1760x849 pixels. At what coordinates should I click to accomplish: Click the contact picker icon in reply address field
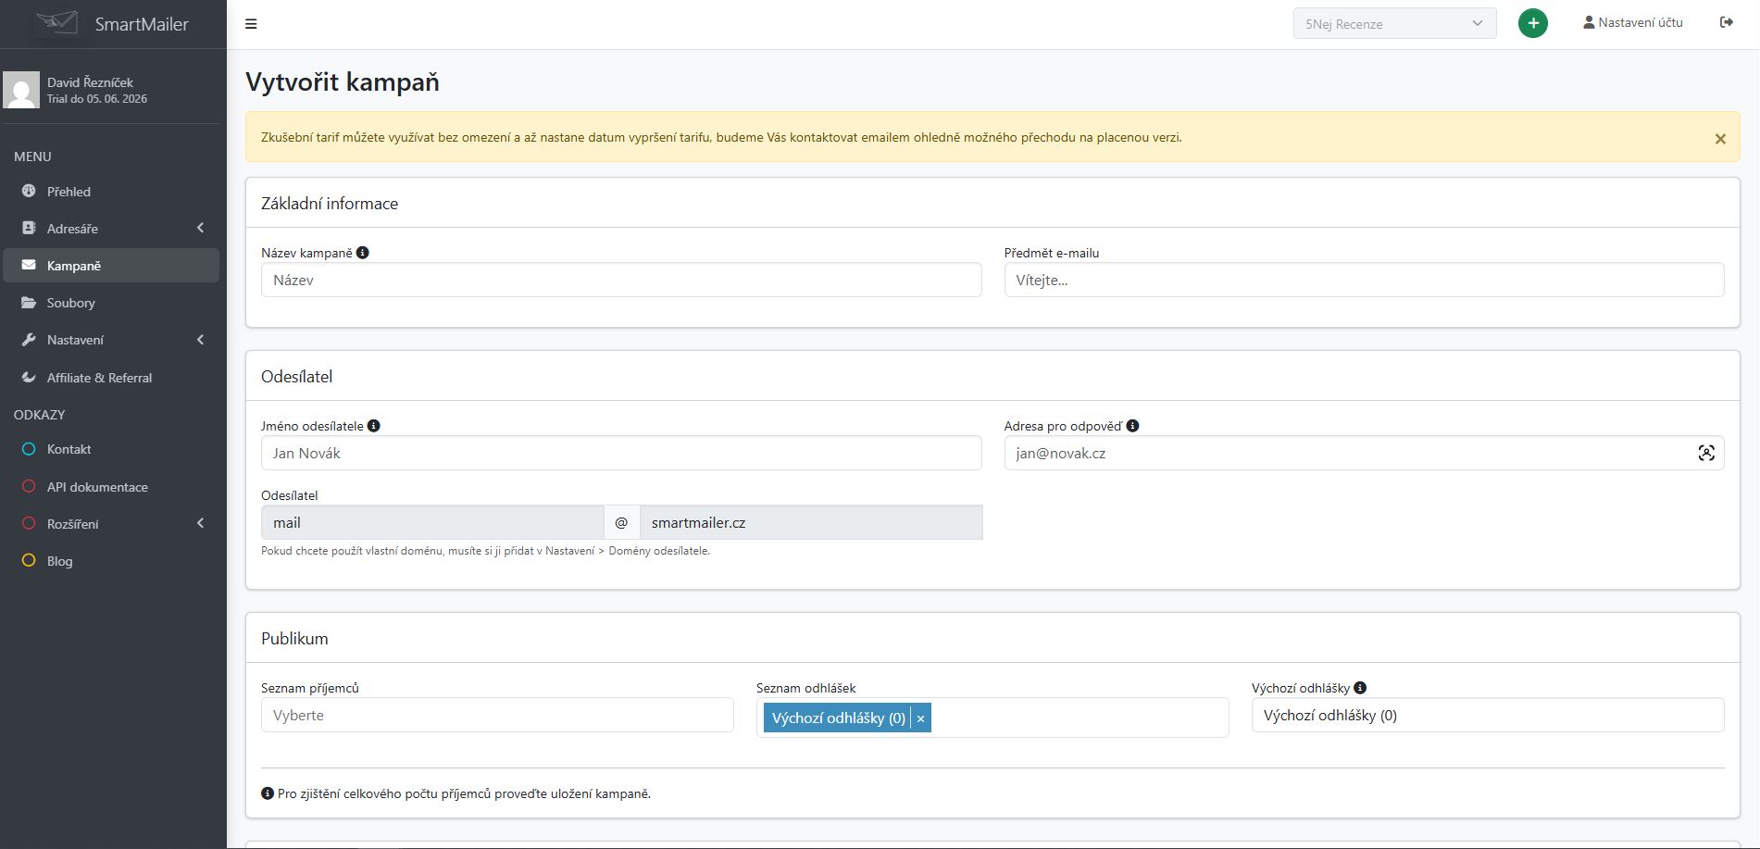[x=1706, y=453]
